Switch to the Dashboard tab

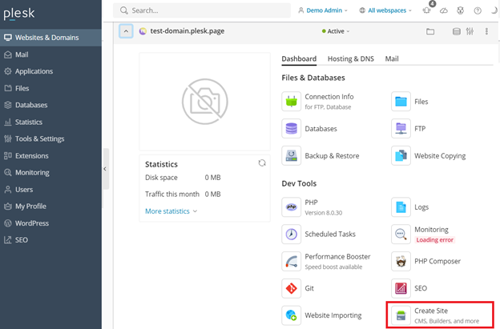[x=299, y=59]
